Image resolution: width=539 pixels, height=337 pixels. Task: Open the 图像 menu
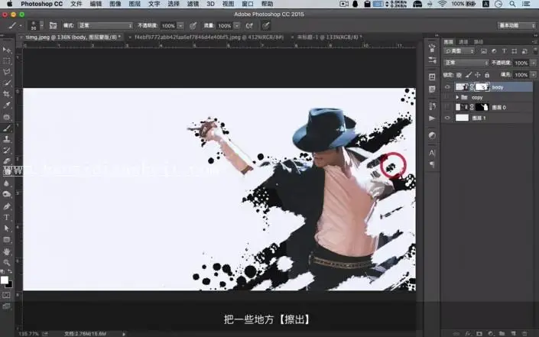115,4
